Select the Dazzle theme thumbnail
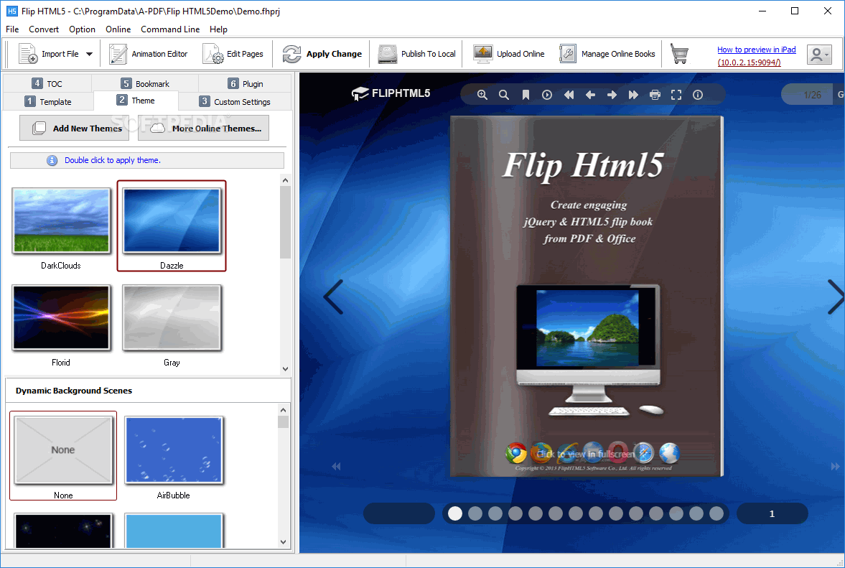Screen dimensions: 845x568 (172, 220)
